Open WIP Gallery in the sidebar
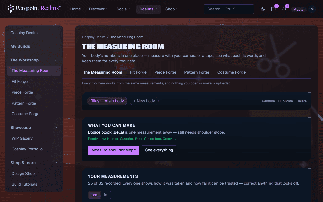Screen dimensions: 323x202 34,138
